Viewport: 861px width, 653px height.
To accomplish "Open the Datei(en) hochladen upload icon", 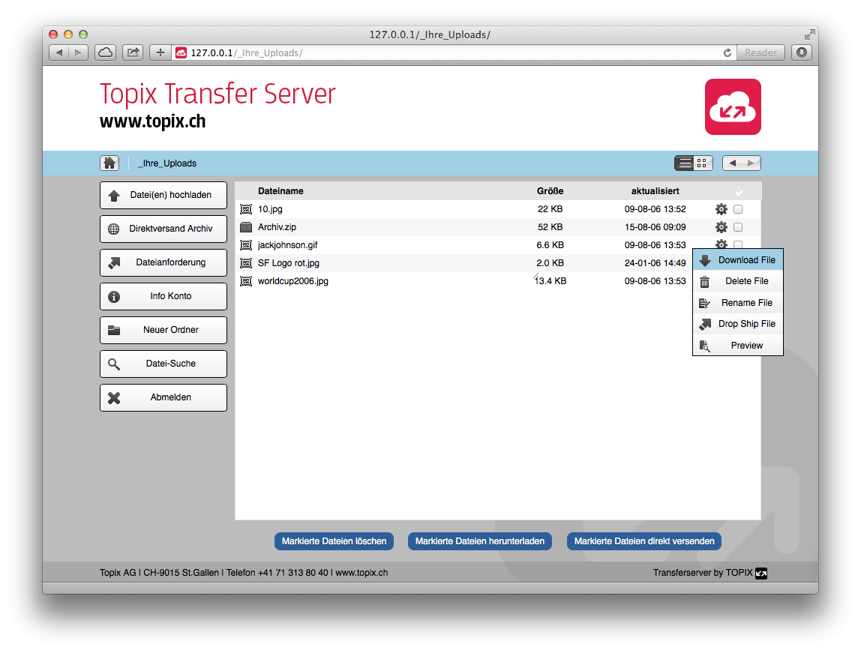I will click(114, 195).
